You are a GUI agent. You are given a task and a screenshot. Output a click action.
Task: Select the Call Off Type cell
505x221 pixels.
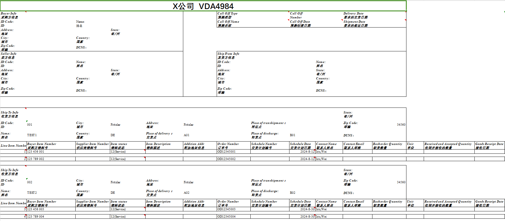click(227, 15)
